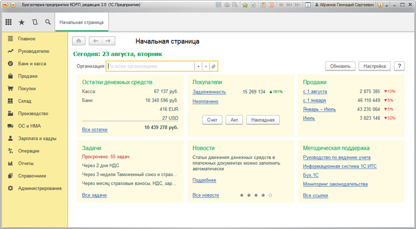The image size is (416, 229).
Task: Click the M+ memory button
Action: coord(289,5)
